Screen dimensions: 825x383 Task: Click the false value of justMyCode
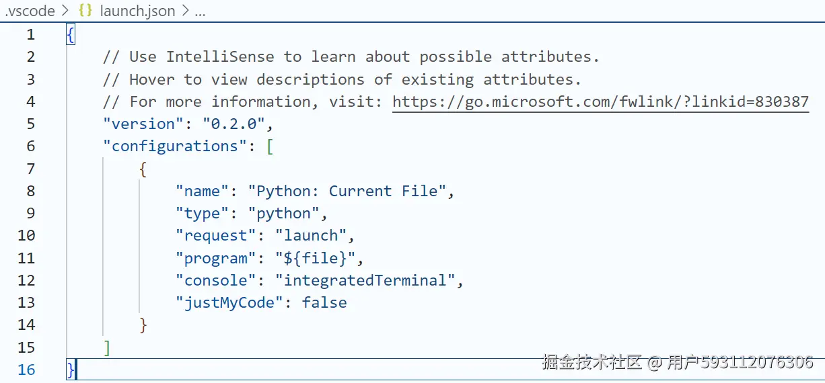tap(324, 302)
